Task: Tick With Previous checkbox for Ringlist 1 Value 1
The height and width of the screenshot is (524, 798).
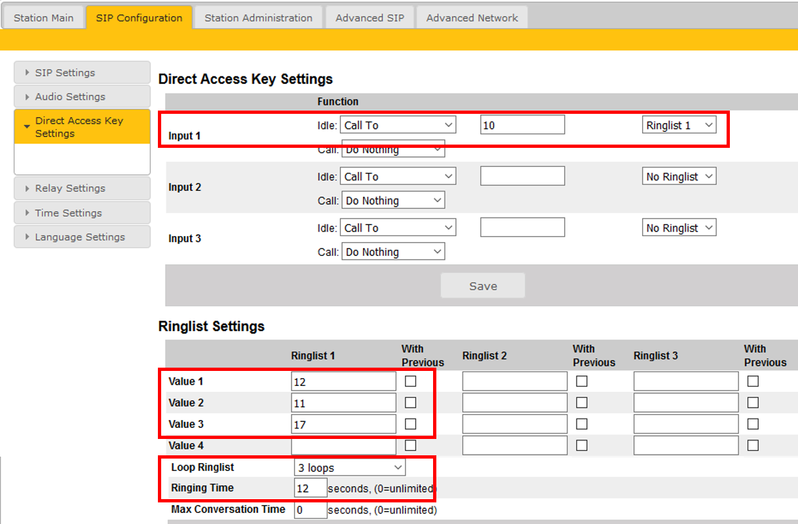Action: [x=411, y=381]
